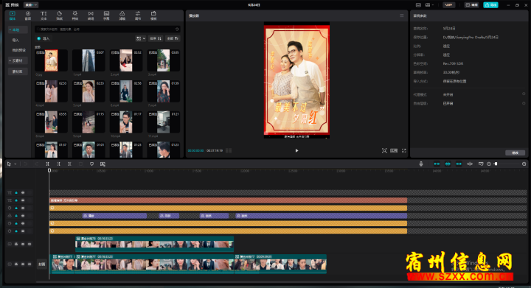
Task: Open the Effects tab with sparkle star icon
Action: [x=74, y=15]
